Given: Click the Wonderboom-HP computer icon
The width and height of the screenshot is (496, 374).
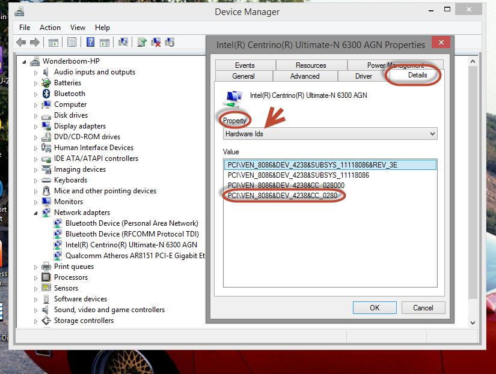Looking at the screenshot, I should coord(35,61).
